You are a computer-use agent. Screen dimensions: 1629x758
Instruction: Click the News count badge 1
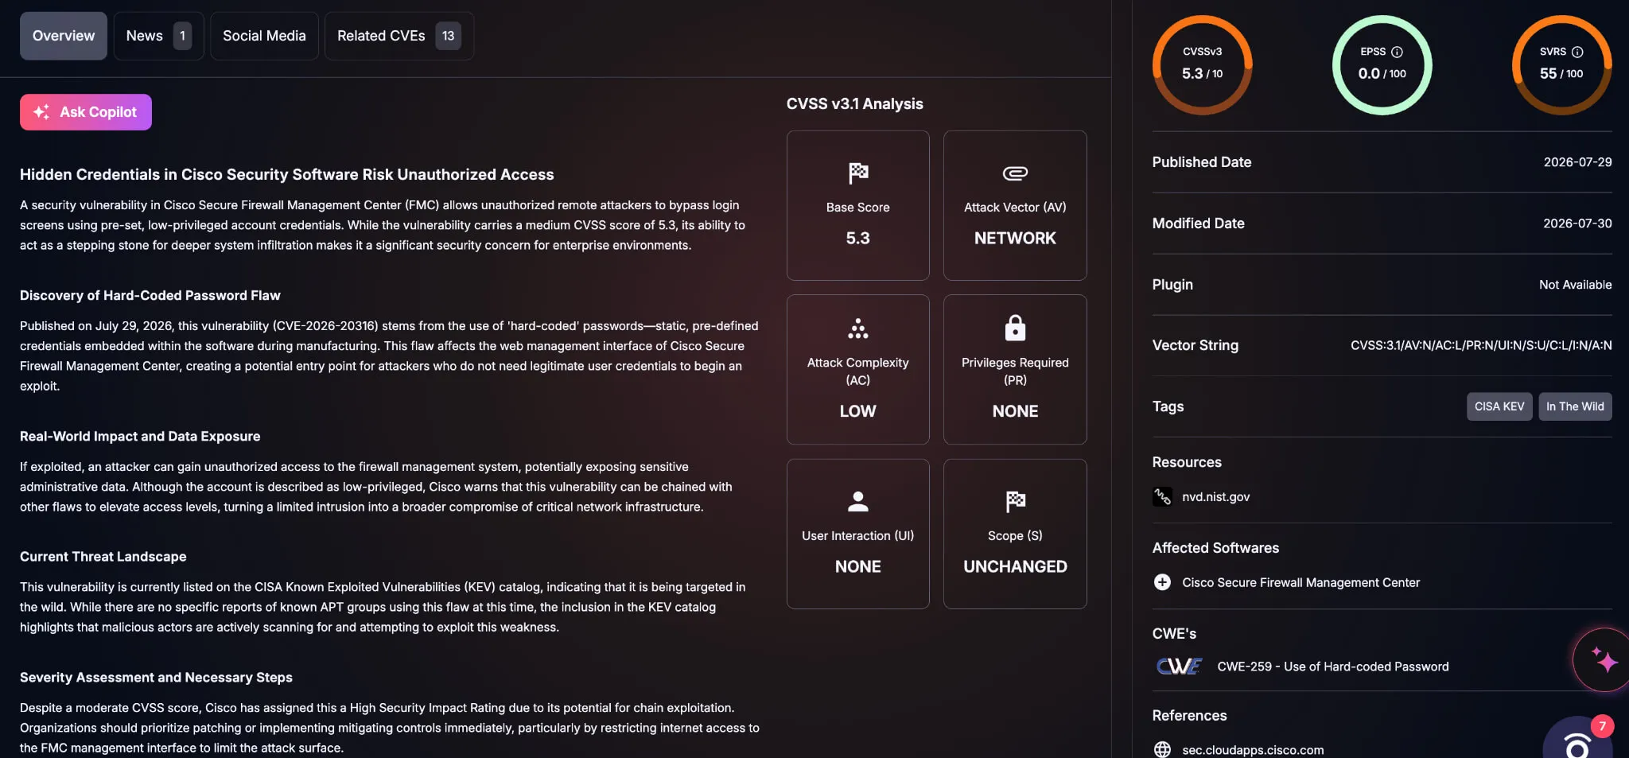click(x=182, y=36)
